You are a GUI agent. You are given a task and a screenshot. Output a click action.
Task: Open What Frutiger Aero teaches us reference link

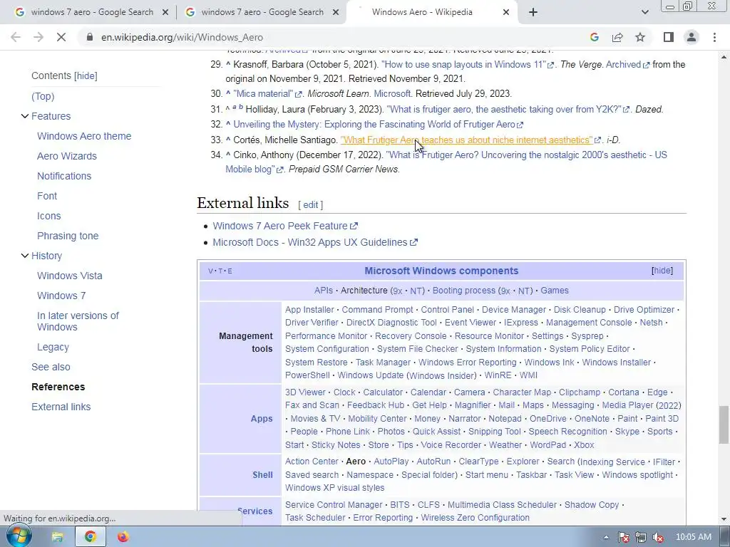(466, 140)
